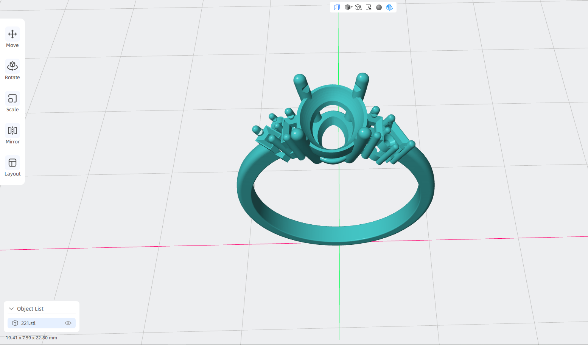Select the Move tool
The height and width of the screenshot is (345, 588).
(12, 38)
